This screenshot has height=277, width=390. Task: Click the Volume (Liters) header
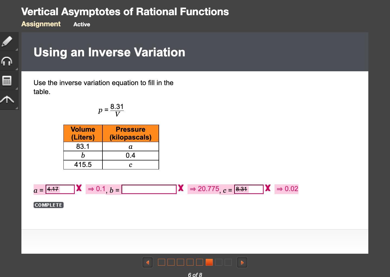coord(83,133)
